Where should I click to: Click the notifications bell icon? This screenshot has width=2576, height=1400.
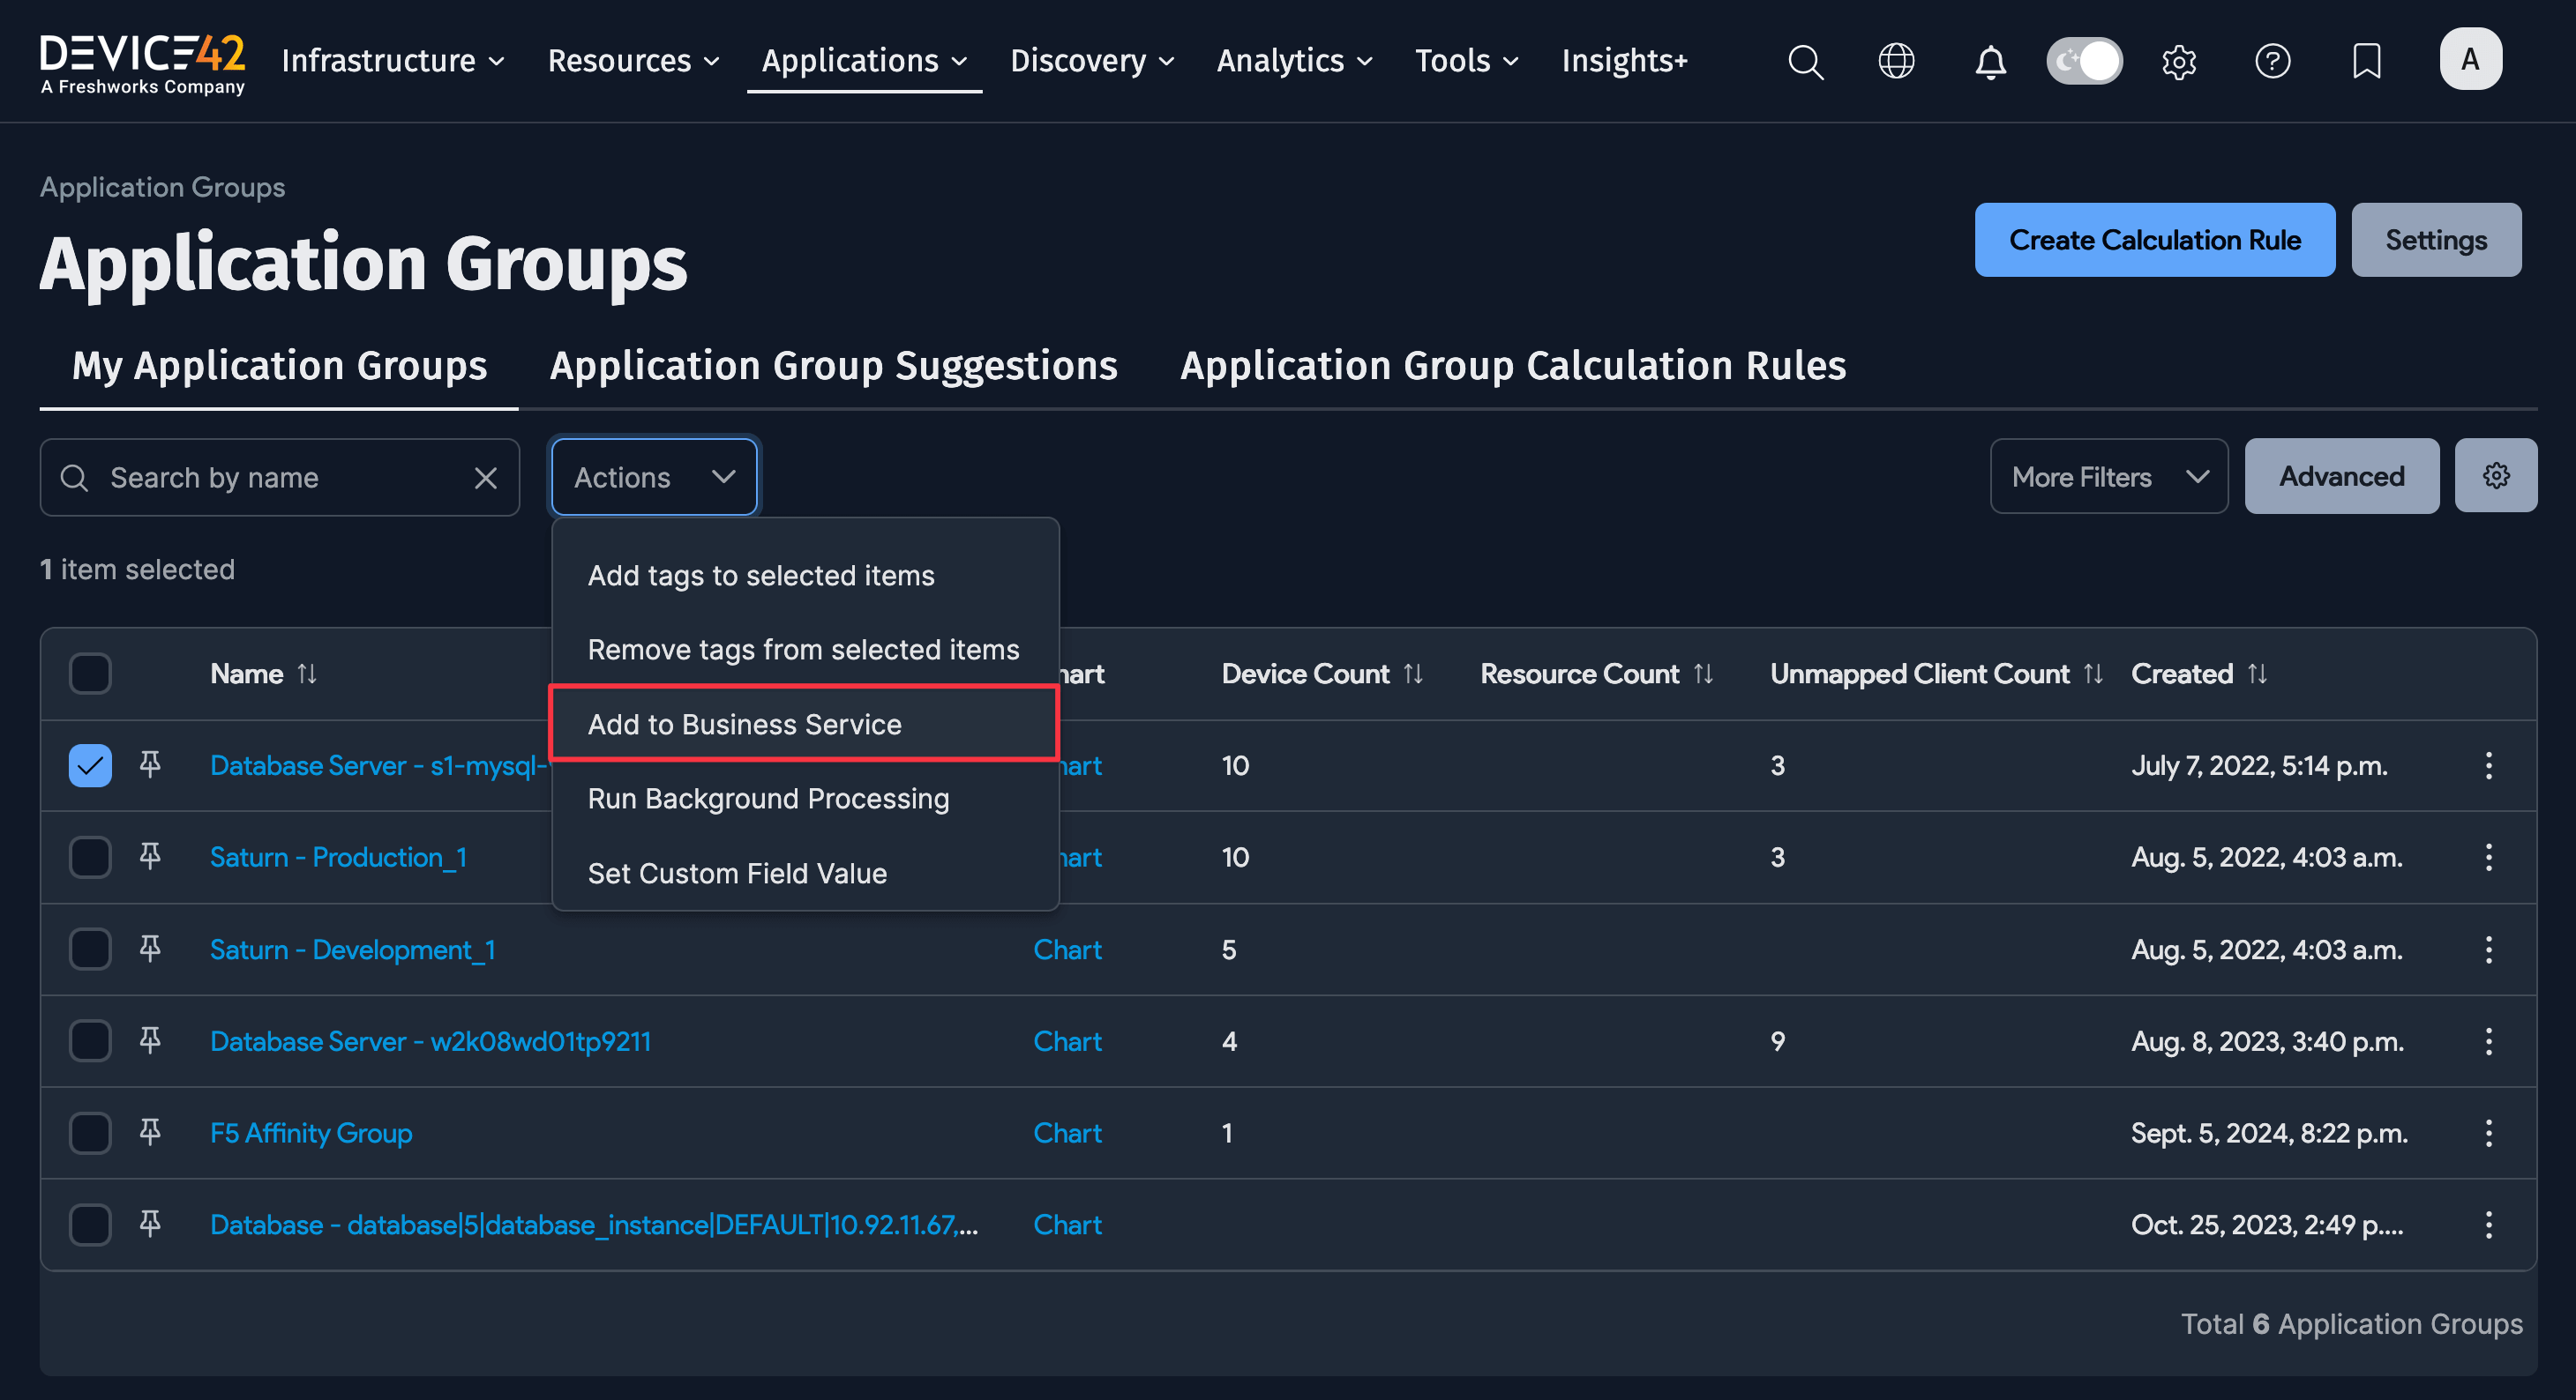pos(1990,61)
